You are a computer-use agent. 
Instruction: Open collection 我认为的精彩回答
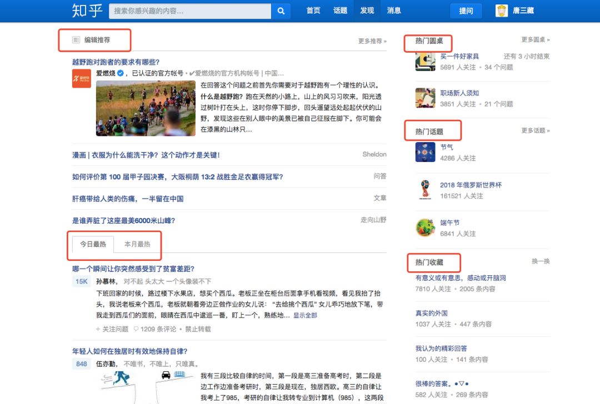pyautogui.click(x=441, y=348)
